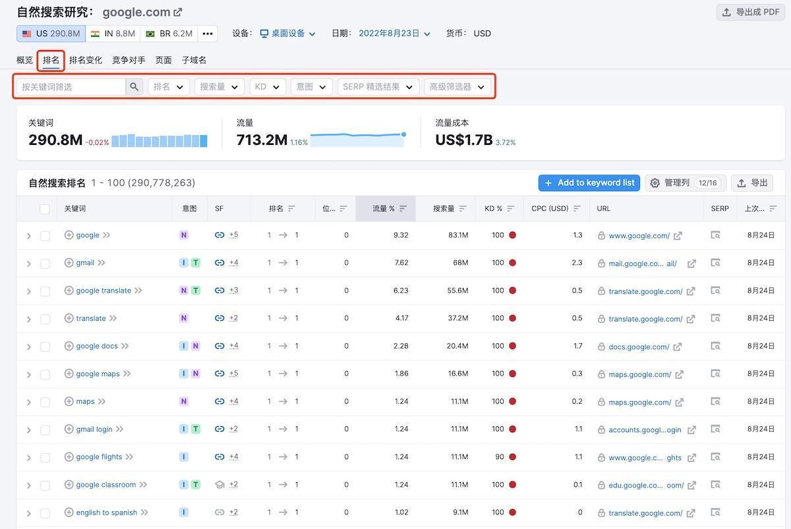
Task: Check the box for 'google maps' row
Action: pyautogui.click(x=45, y=374)
